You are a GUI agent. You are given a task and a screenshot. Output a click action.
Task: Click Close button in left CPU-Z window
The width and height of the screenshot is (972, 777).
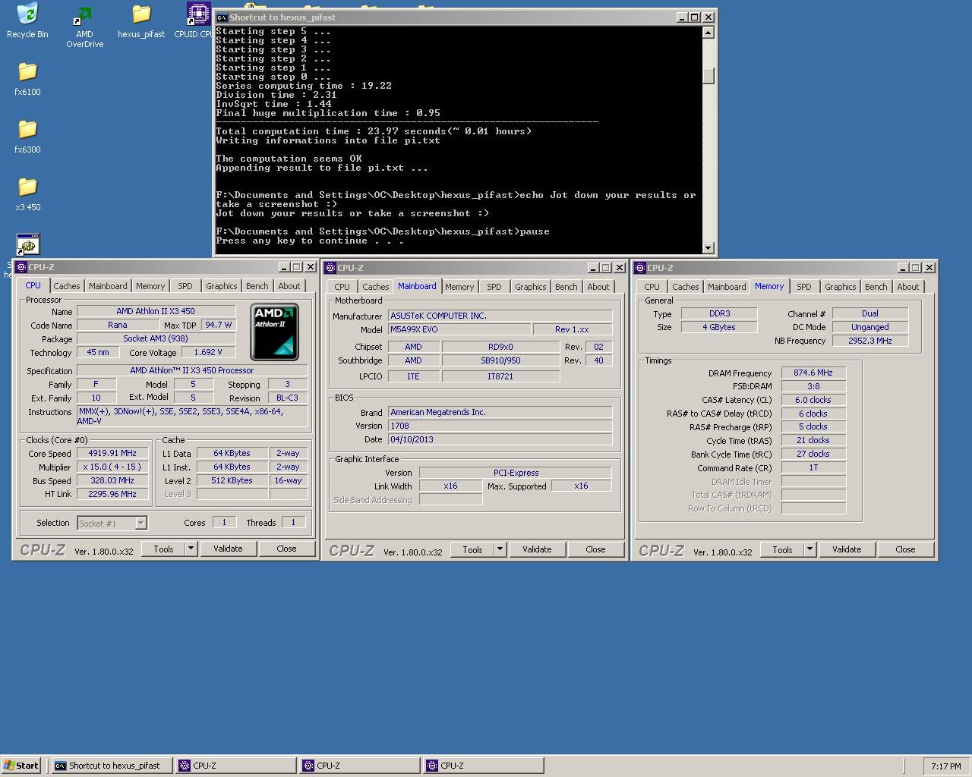click(287, 549)
